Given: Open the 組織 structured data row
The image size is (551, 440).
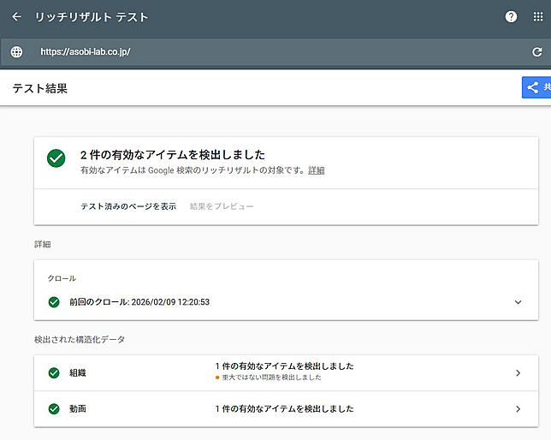Looking at the screenshot, I should pos(286,373).
